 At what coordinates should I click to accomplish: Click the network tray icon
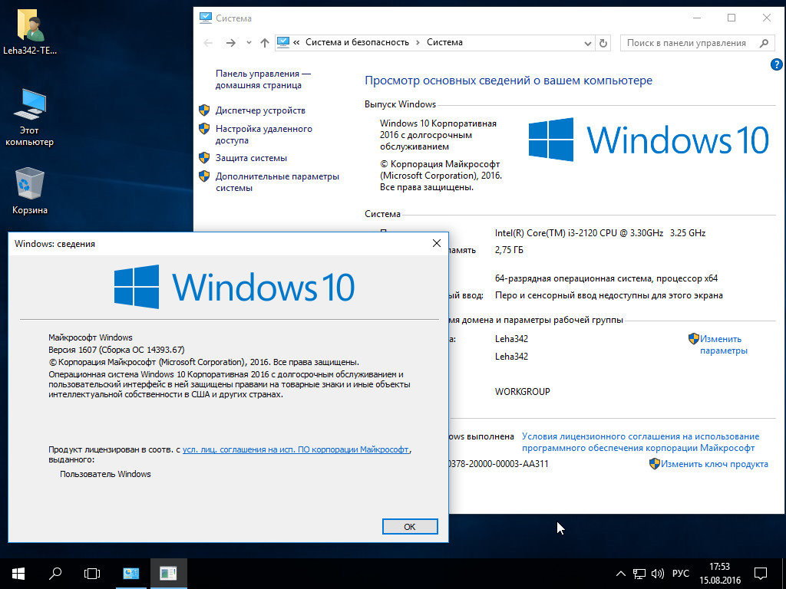tap(639, 574)
